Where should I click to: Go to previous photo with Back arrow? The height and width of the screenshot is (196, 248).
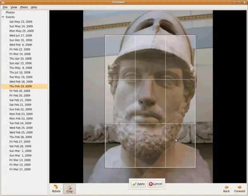226,188
